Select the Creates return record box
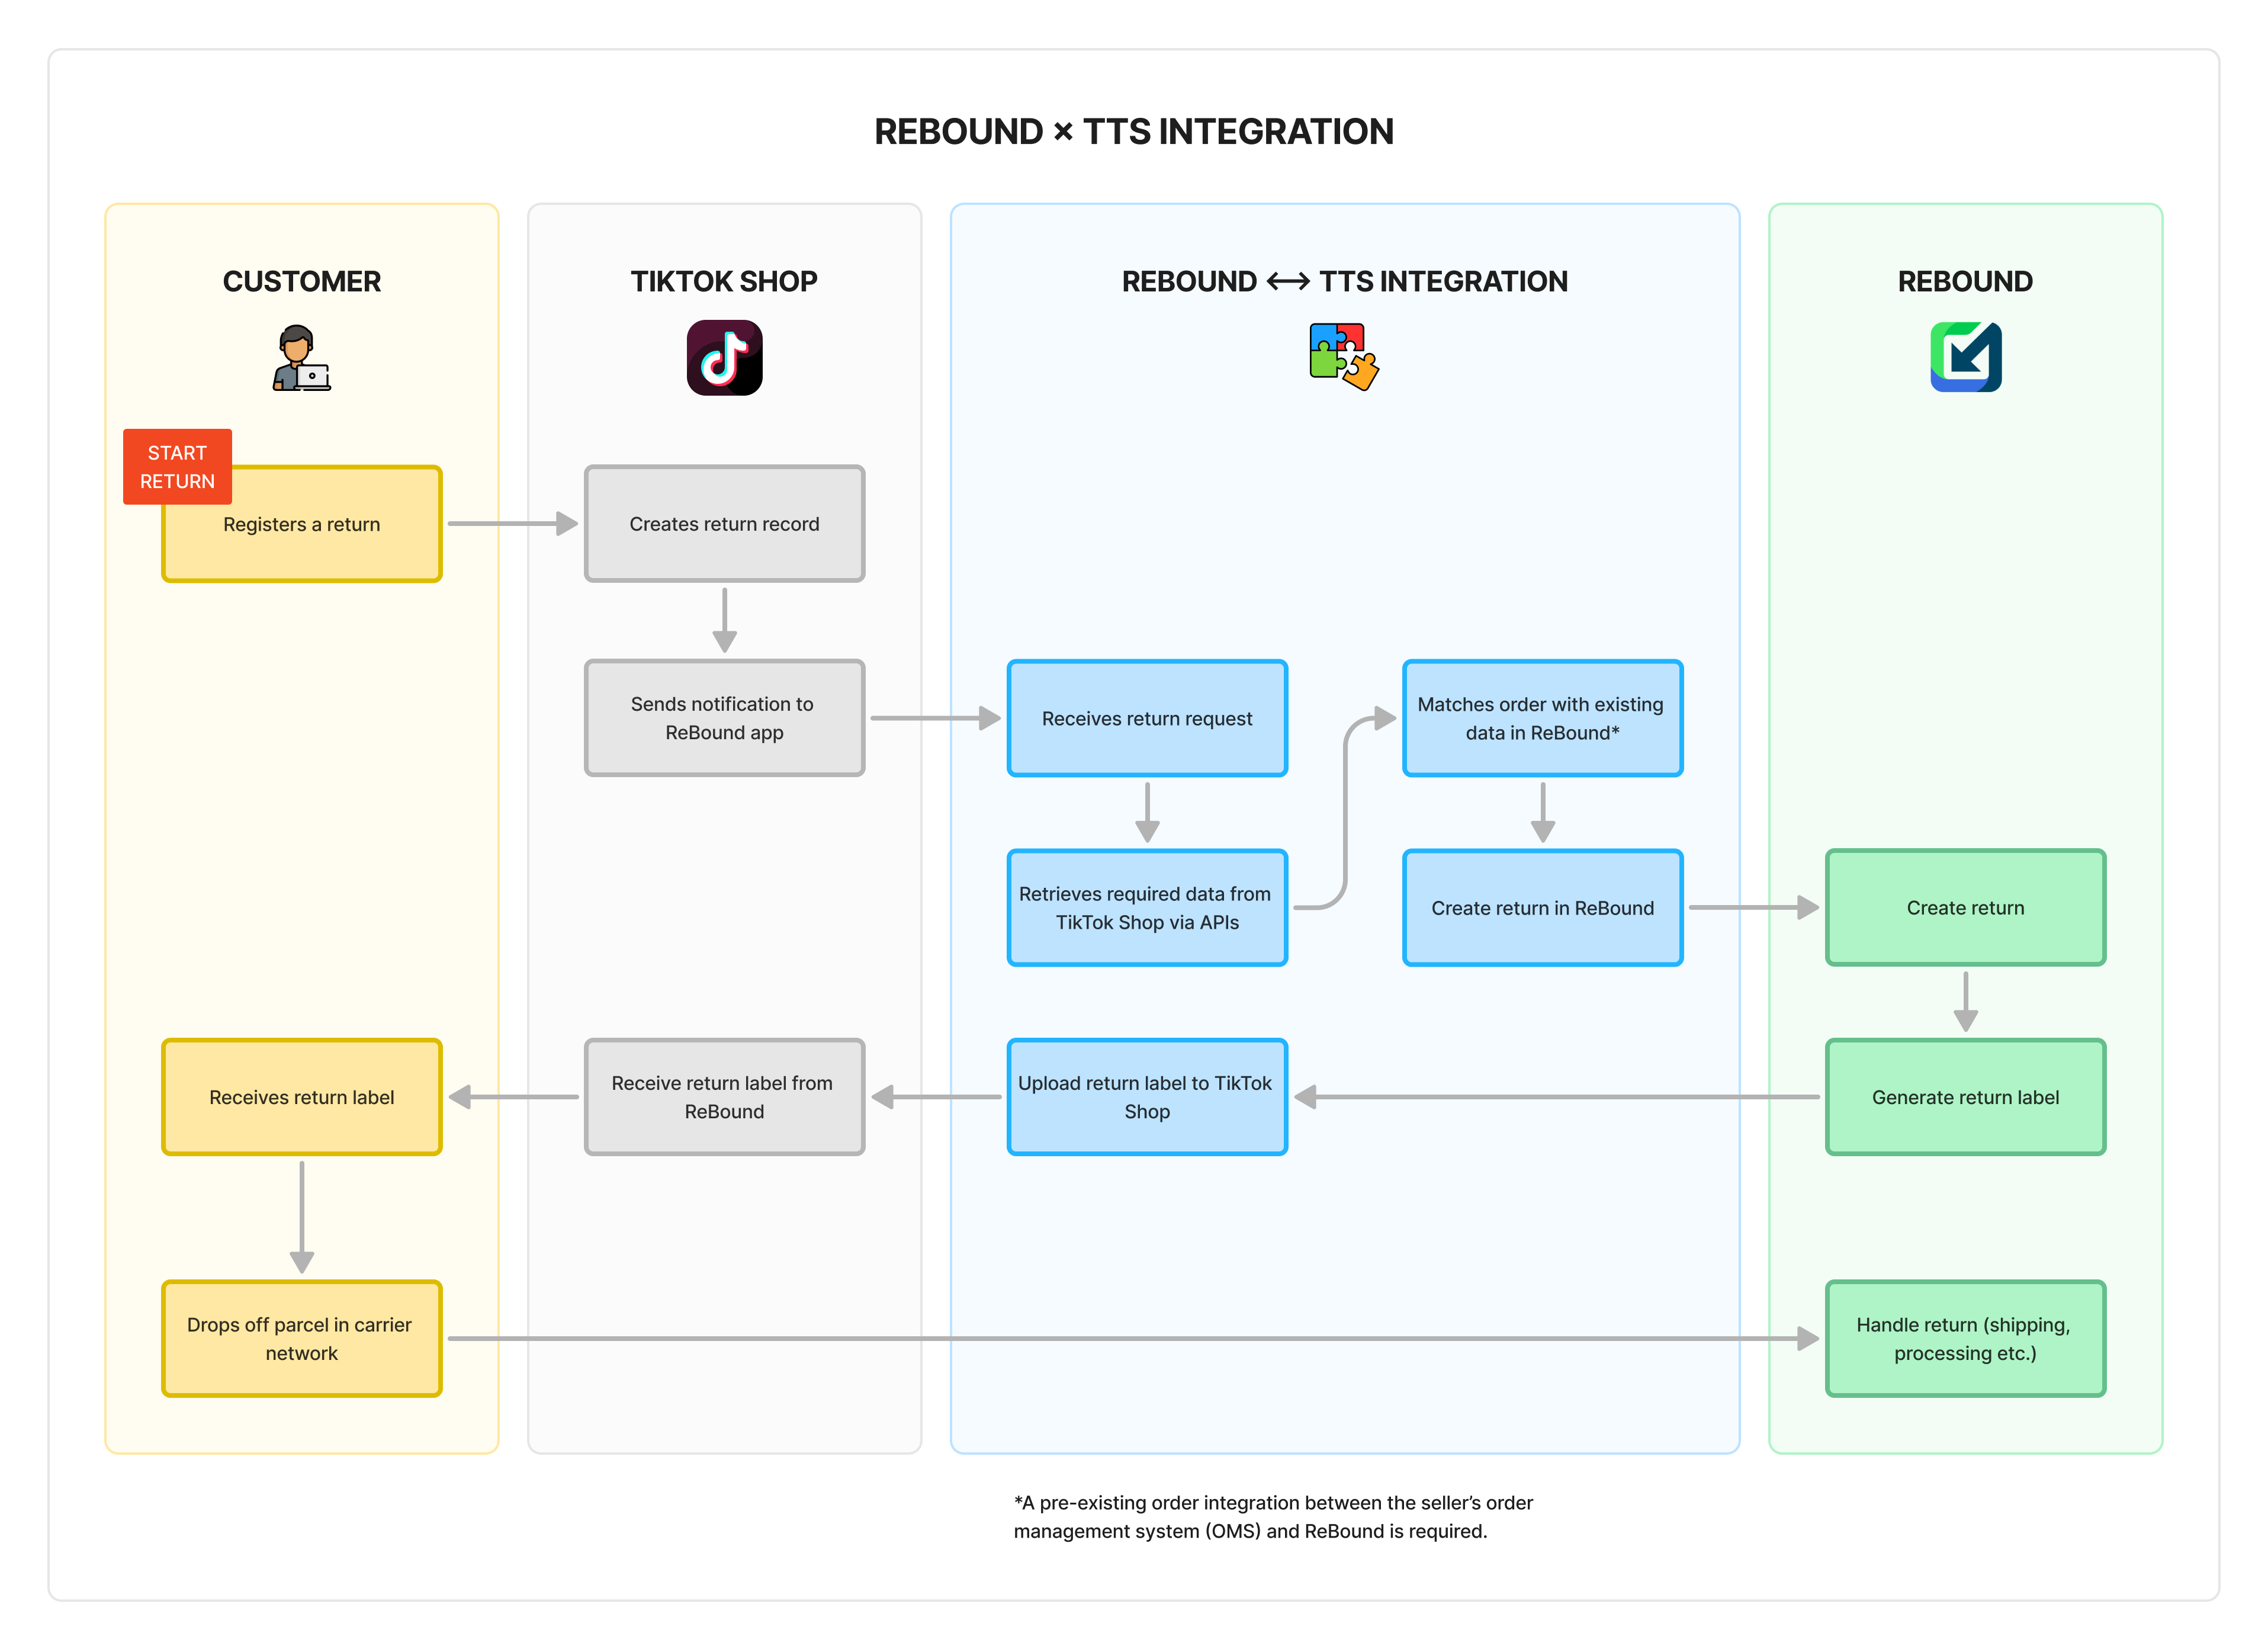Image resolution: width=2268 pixels, height=1649 pixels. click(x=724, y=524)
